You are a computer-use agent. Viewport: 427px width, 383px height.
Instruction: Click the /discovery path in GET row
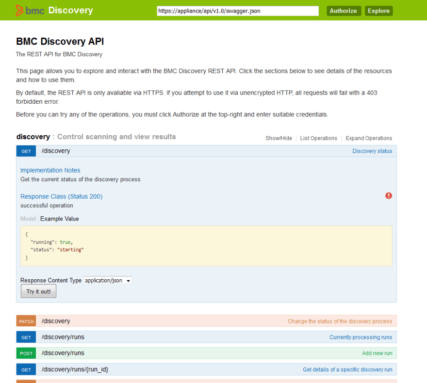[x=56, y=151]
